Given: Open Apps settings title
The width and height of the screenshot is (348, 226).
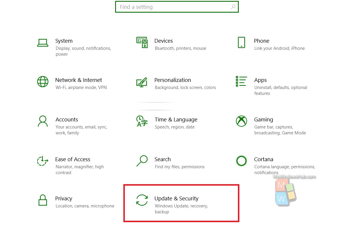Looking at the screenshot, I should tap(261, 80).
